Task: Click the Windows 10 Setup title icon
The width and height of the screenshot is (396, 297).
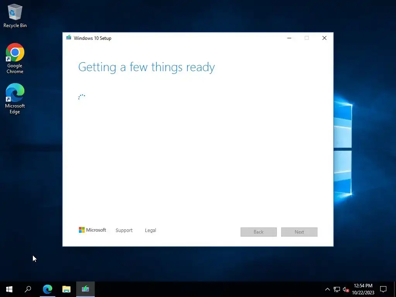Action: [68, 38]
